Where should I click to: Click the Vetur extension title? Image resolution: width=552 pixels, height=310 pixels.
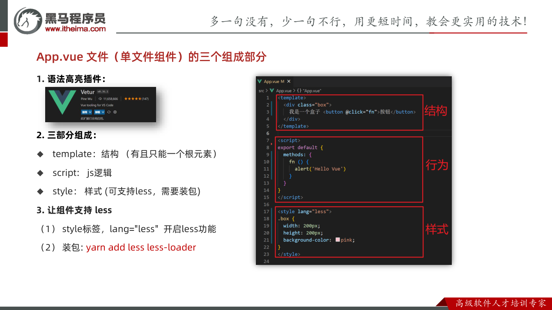(x=87, y=92)
